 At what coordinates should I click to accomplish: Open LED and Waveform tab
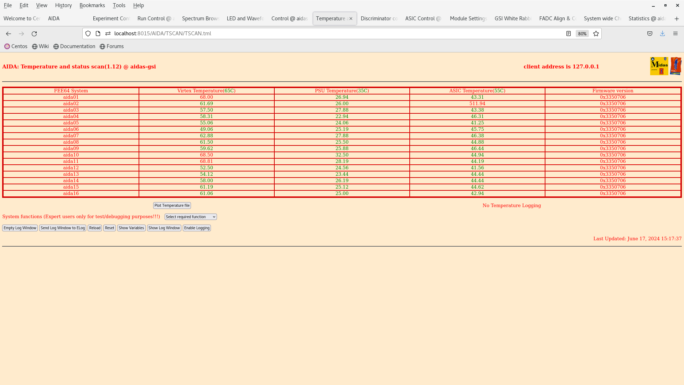click(245, 18)
